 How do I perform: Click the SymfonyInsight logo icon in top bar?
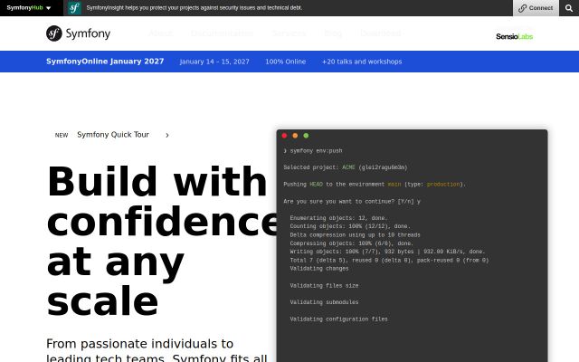click(x=74, y=8)
